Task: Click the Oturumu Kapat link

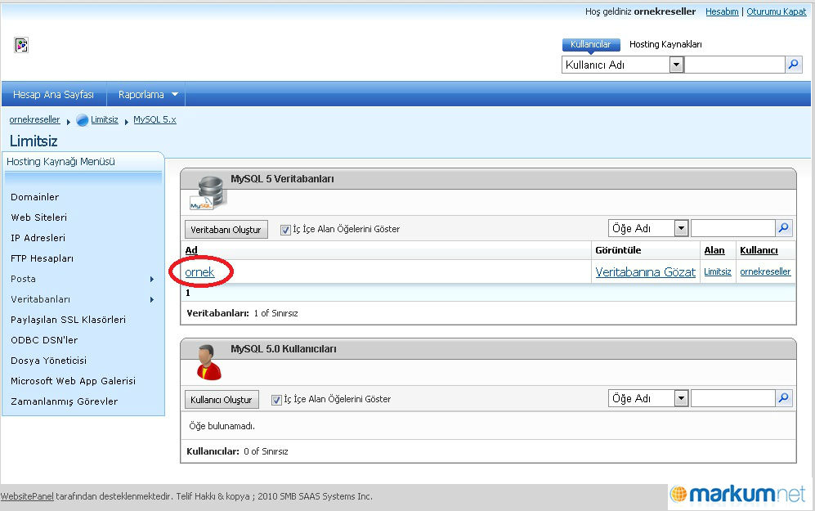Action: pos(777,11)
